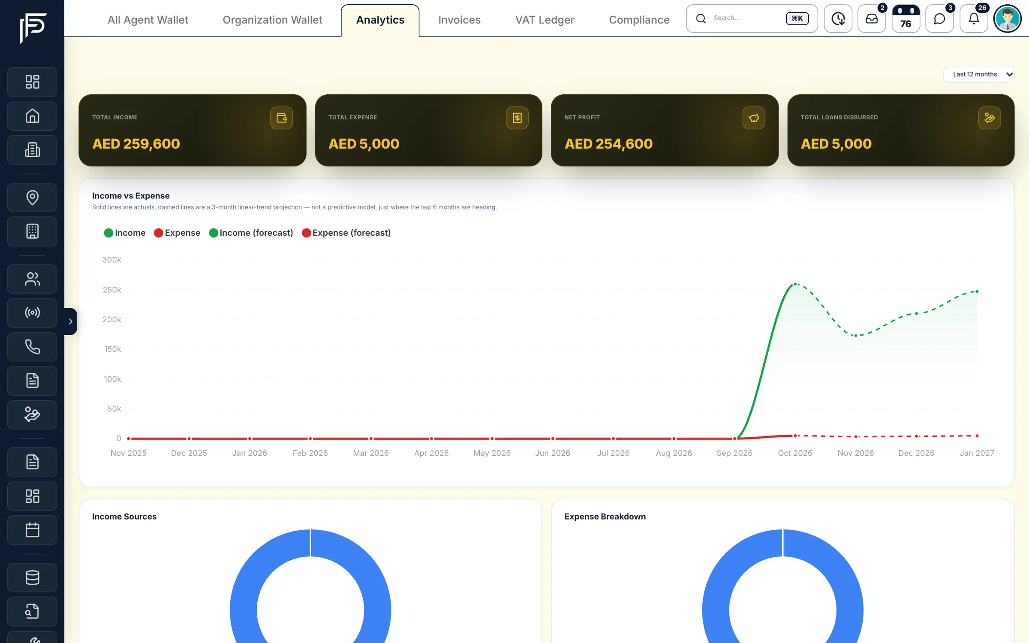The width and height of the screenshot is (1029, 643).
Task: Click the Jan 2027 income forecast data point
Action: click(977, 291)
